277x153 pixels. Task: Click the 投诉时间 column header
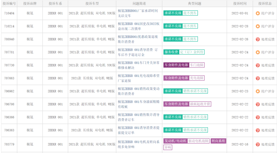pyautogui.click(x=240, y=4)
